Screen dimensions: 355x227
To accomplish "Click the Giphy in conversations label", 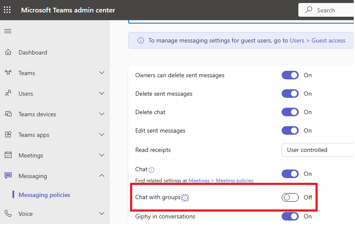I will (165, 217).
